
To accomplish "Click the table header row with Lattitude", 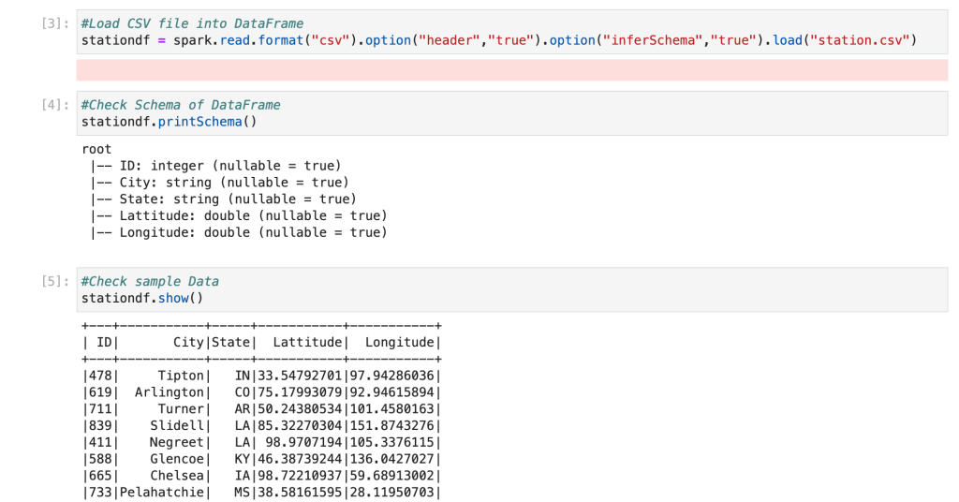I will pos(262,343).
